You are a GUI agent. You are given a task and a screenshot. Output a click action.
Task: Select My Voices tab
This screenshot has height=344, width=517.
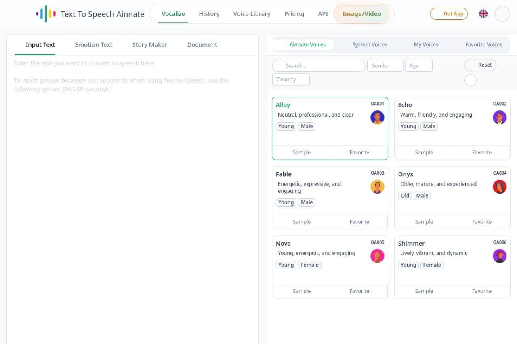tap(426, 45)
